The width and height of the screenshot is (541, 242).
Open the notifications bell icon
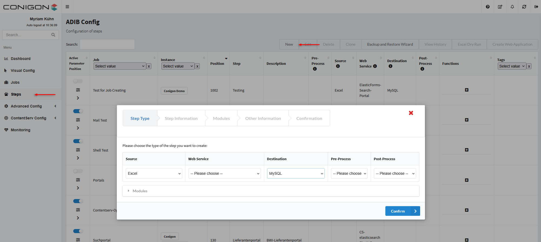coord(512,7)
